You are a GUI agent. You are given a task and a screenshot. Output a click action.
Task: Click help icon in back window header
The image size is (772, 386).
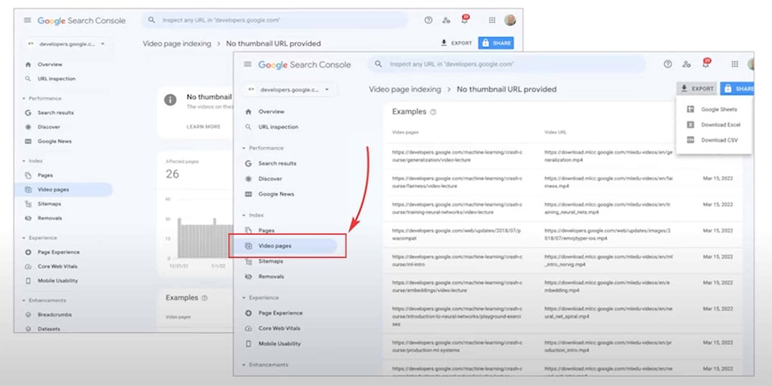[x=429, y=20]
